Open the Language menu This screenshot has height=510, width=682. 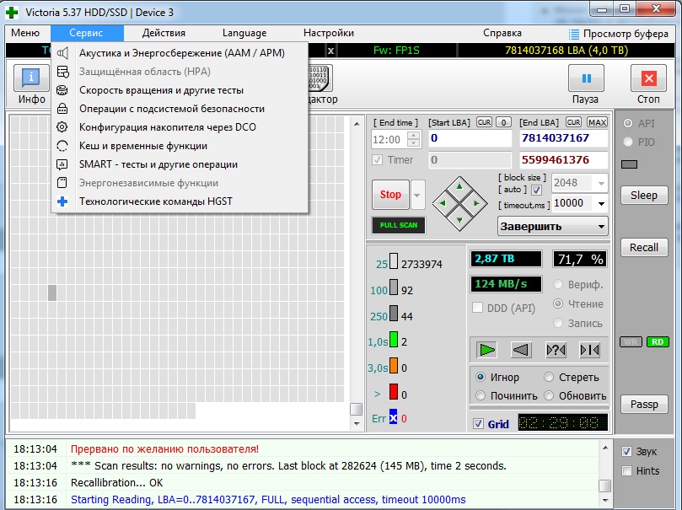click(244, 33)
